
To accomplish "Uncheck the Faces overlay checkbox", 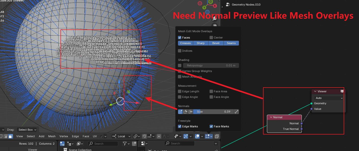I will coord(180,38).
